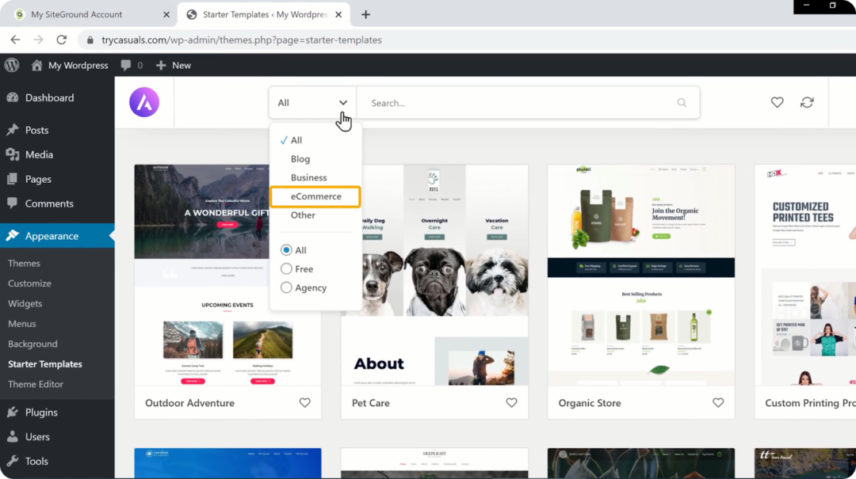Open Theme Editor from the Appearance menu
Viewport: 856px width, 479px height.
[x=37, y=384]
